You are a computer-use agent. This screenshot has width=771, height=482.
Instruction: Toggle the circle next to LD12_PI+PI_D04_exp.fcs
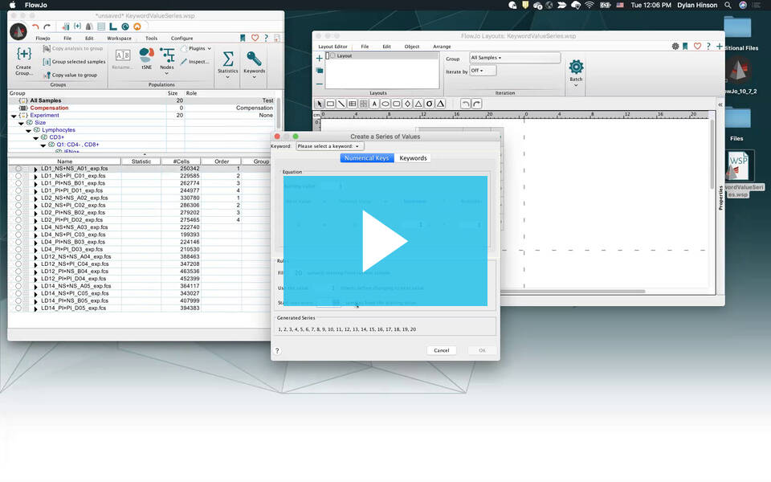[18, 279]
